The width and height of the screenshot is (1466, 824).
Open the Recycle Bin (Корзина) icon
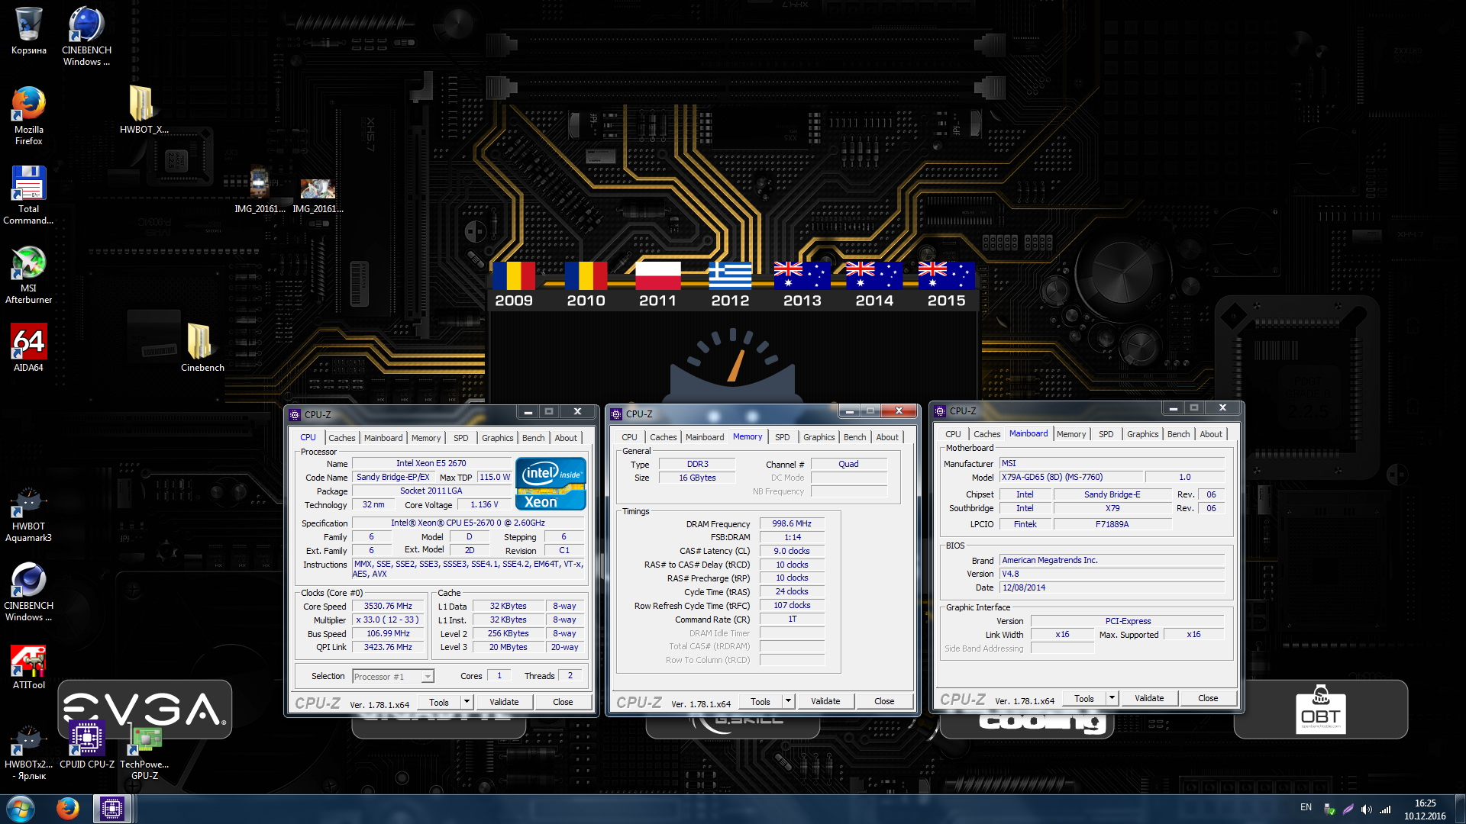pyautogui.click(x=29, y=32)
